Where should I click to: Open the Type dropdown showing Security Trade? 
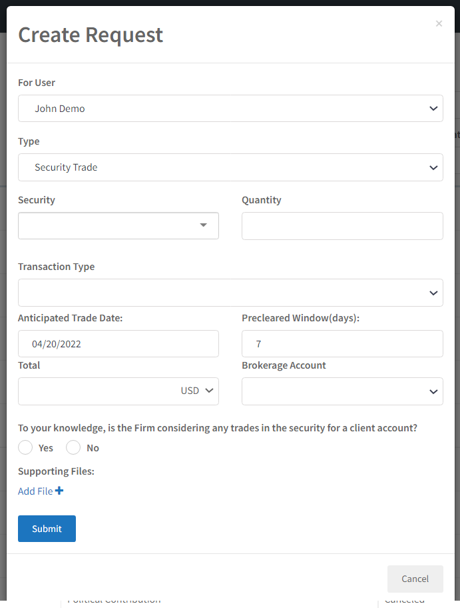[230, 167]
